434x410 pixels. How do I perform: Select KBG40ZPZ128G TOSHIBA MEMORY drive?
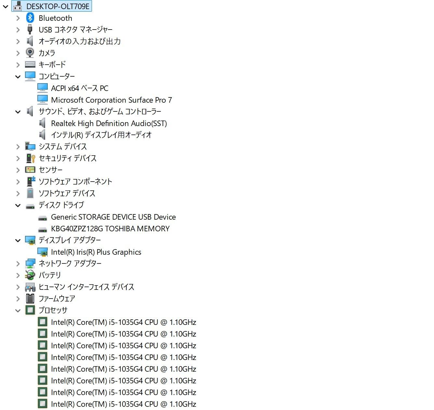110,228
